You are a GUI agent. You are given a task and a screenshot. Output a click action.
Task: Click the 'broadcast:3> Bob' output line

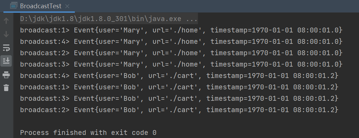[x=179, y=98]
